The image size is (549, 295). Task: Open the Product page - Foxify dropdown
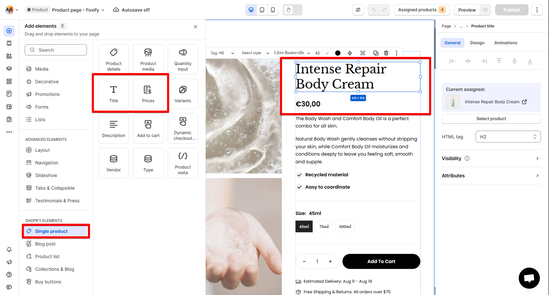tap(78, 10)
